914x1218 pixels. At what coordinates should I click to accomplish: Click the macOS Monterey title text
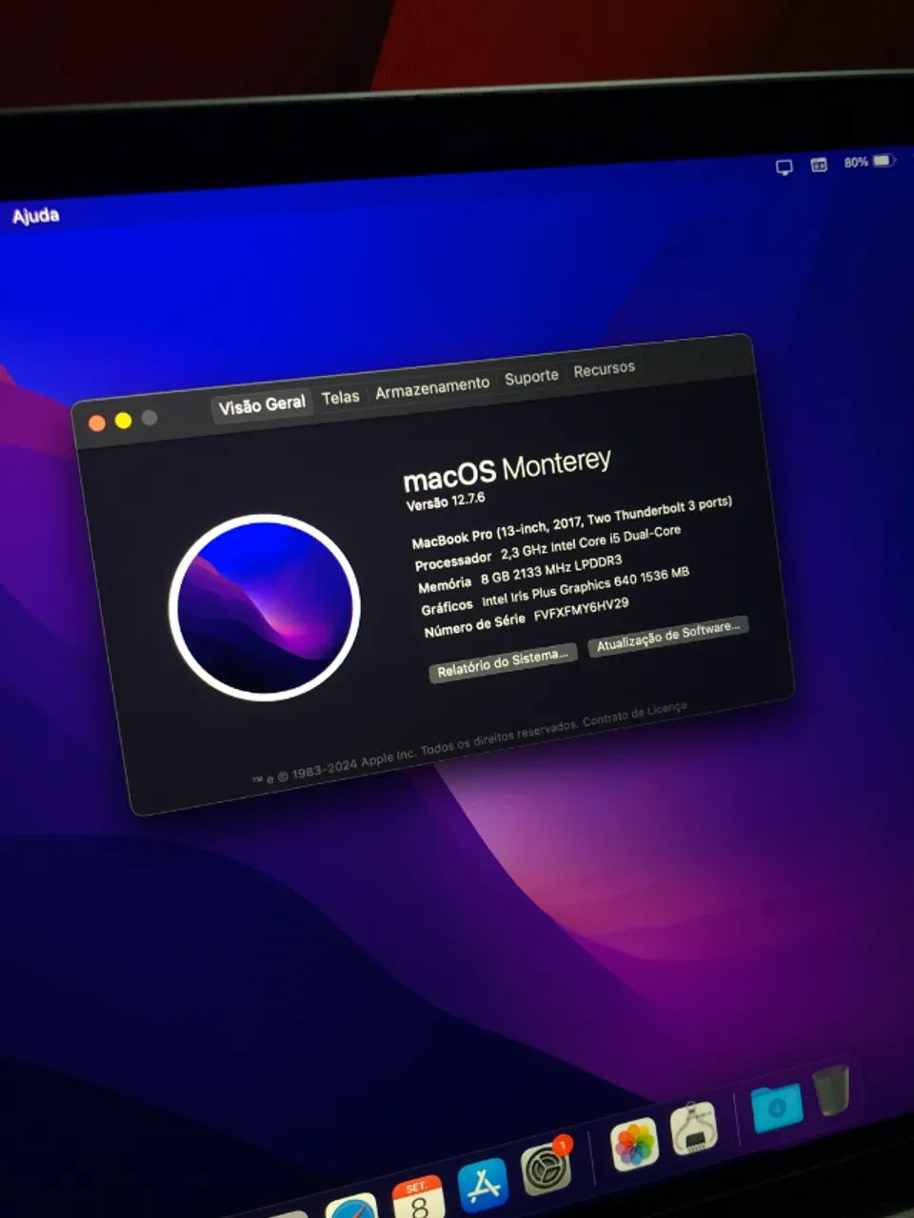(x=507, y=468)
